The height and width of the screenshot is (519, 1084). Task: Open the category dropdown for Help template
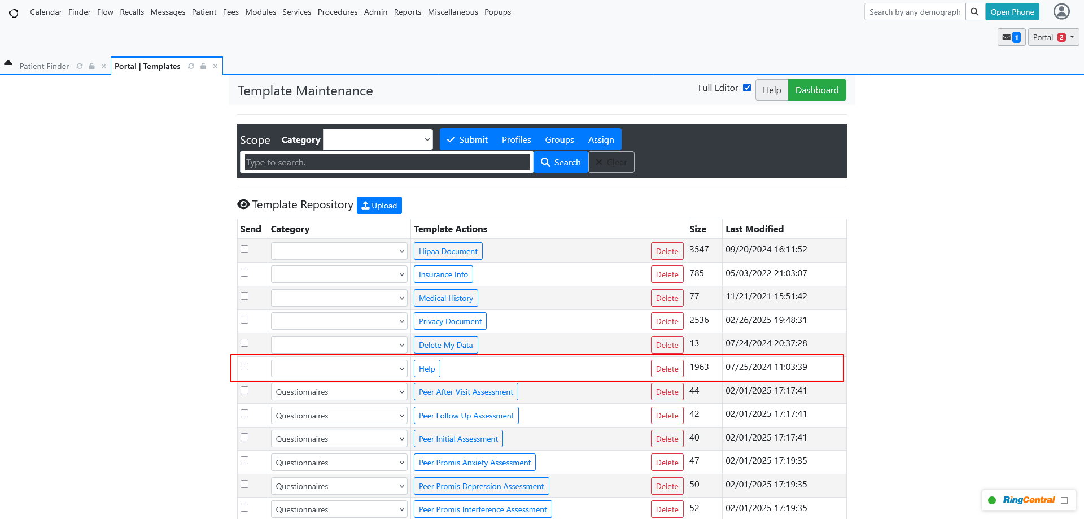pos(339,369)
